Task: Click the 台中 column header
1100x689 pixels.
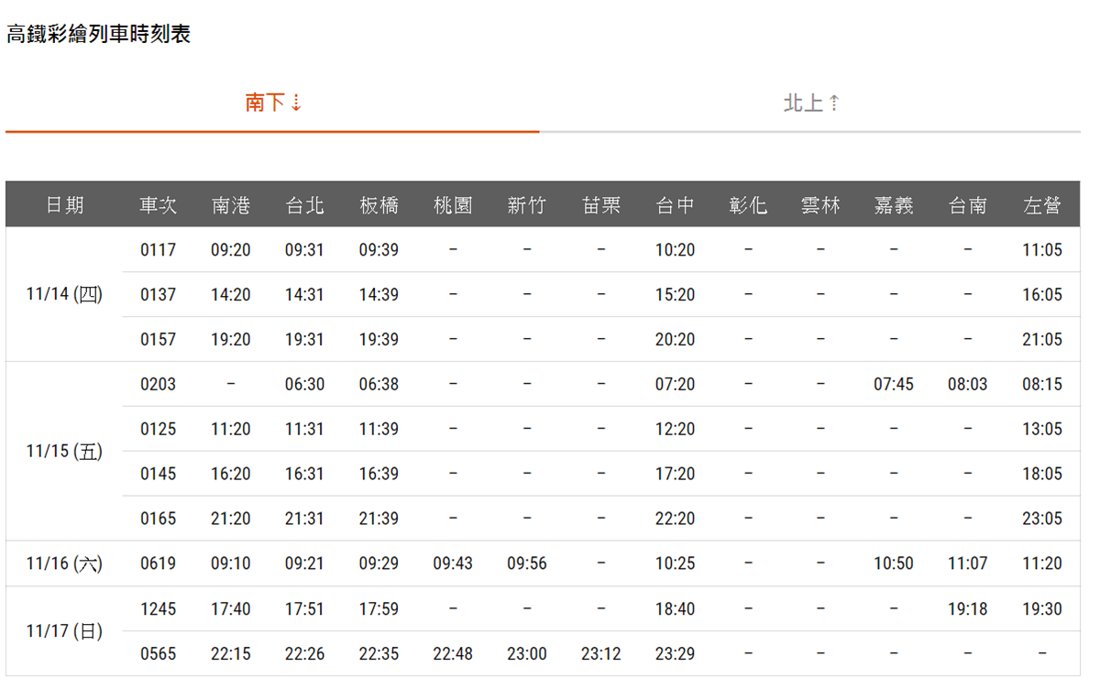Action: click(675, 205)
